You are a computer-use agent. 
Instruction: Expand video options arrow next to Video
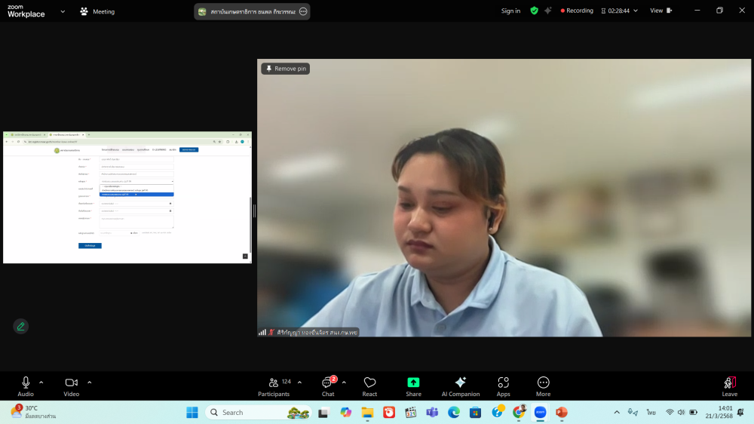click(89, 382)
